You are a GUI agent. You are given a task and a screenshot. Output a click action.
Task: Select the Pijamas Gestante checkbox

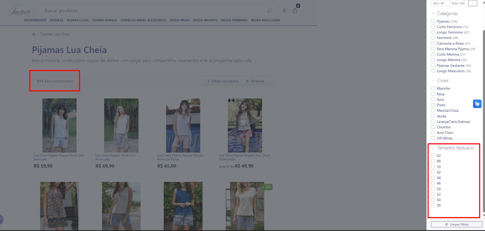[433, 65]
